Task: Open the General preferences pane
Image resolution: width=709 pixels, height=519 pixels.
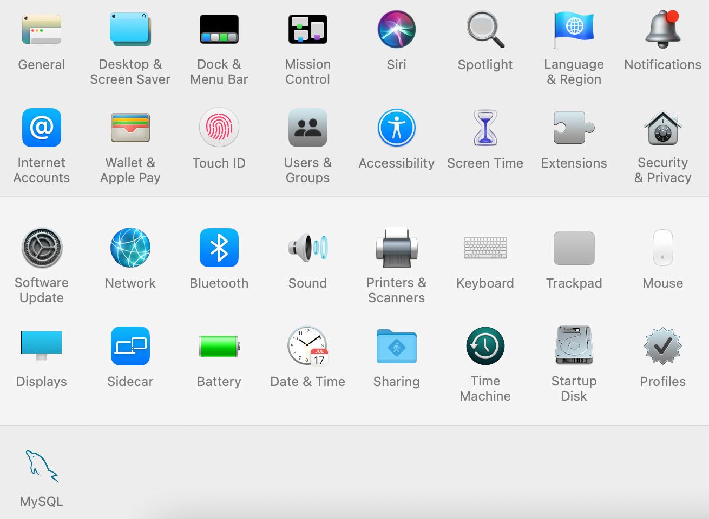Action: pyautogui.click(x=42, y=30)
